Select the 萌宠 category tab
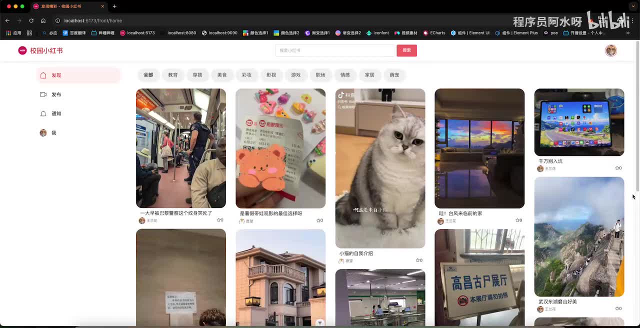Screen dimensions: 640x328 tap(394, 75)
